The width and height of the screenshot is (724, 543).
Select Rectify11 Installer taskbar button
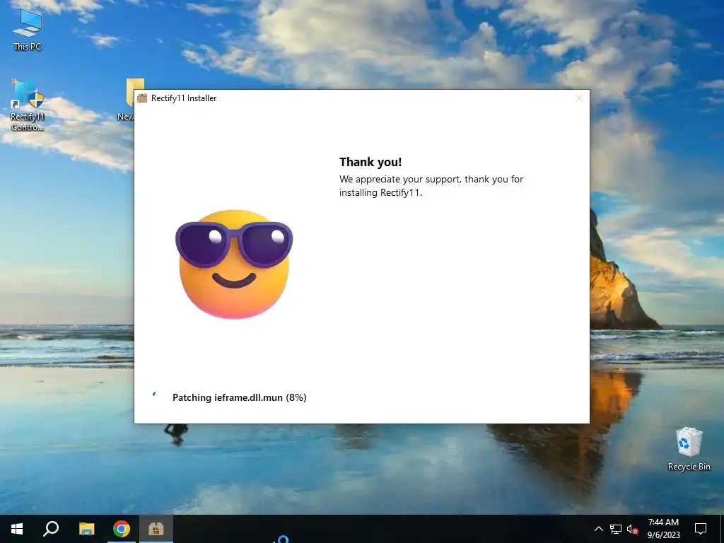(x=156, y=529)
